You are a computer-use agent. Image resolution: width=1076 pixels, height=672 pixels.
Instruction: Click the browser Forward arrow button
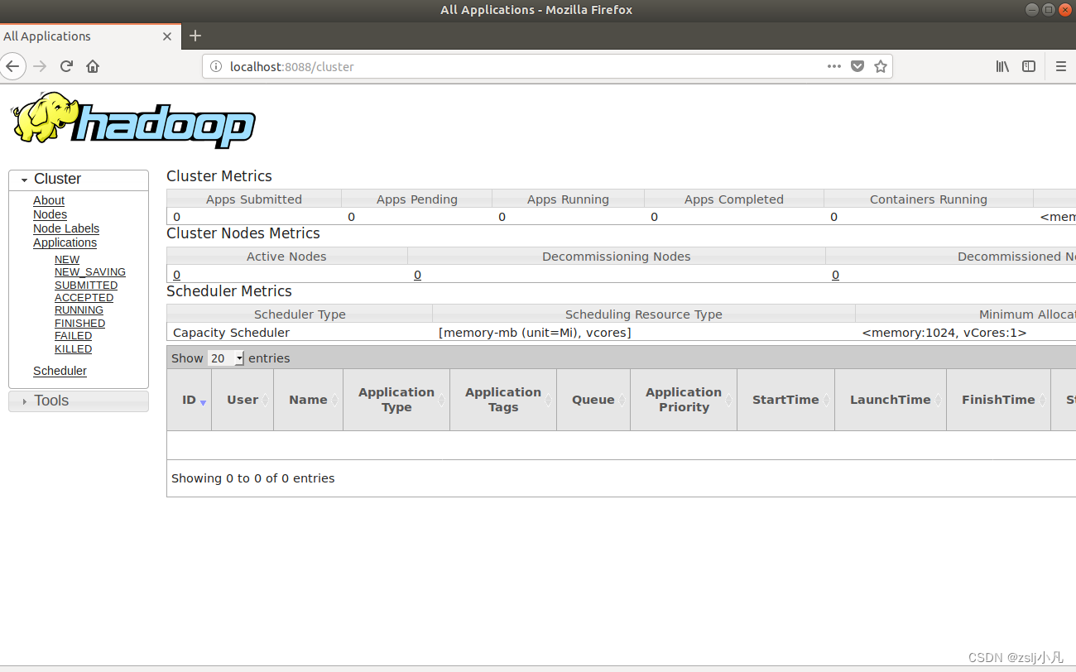click(x=40, y=66)
